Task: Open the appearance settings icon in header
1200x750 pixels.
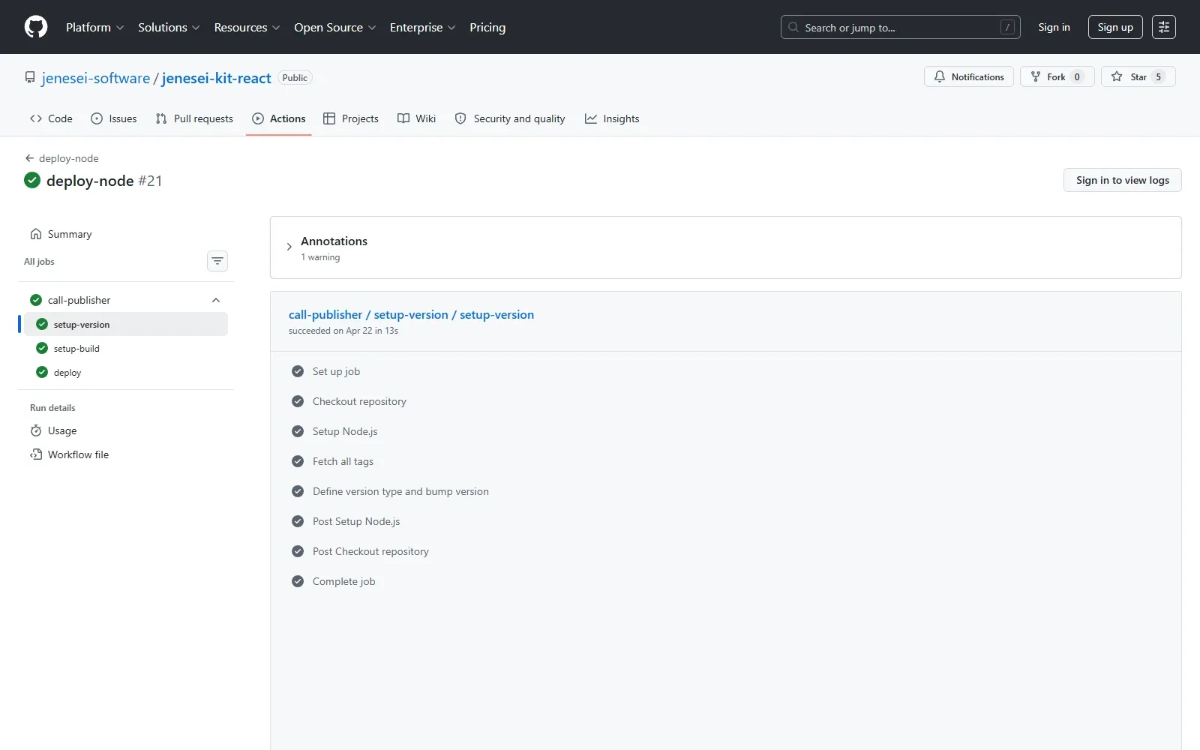Action: [1164, 27]
